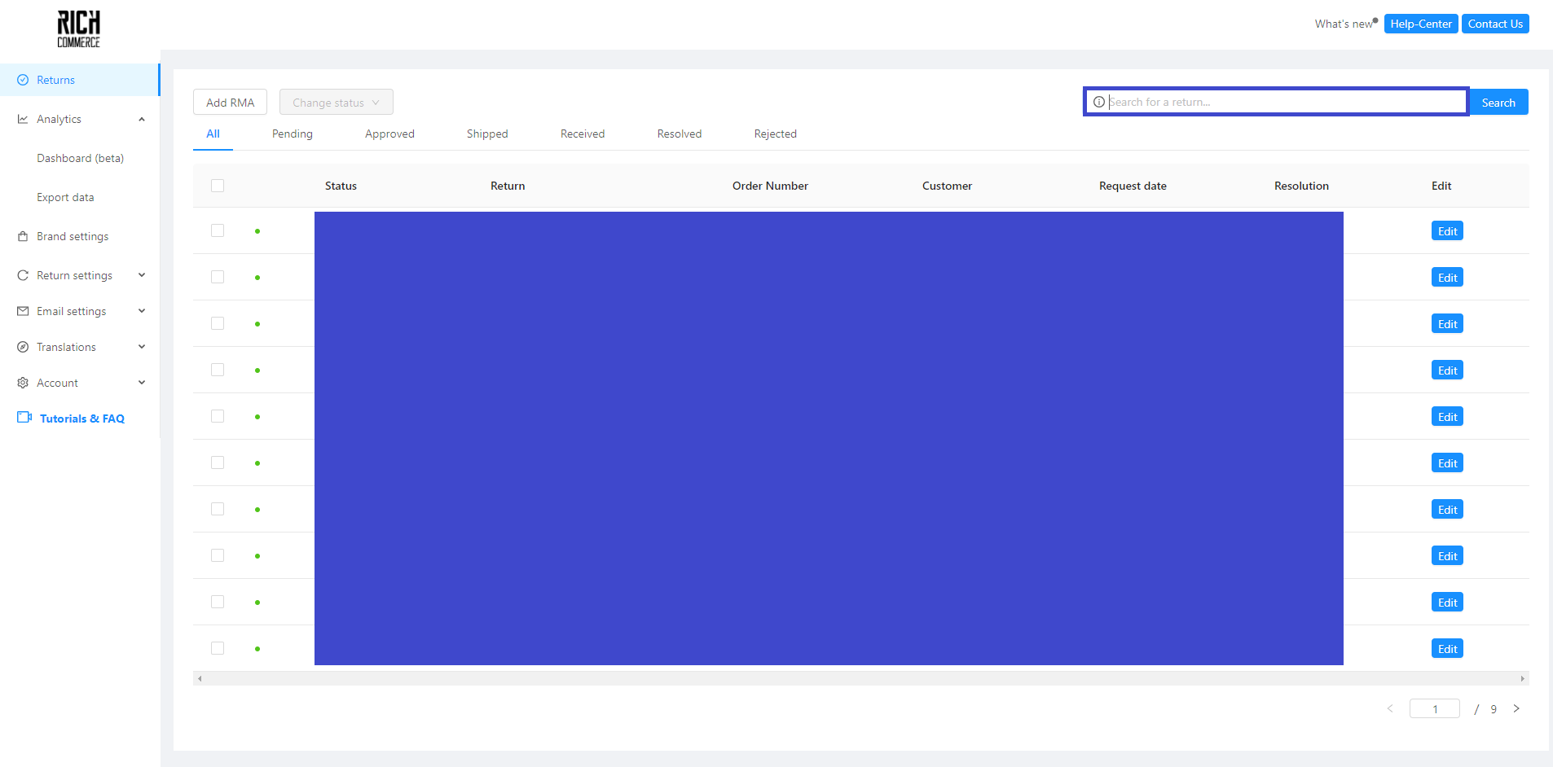Click the page number input box
The image size is (1553, 767).
coord(1435,708)
